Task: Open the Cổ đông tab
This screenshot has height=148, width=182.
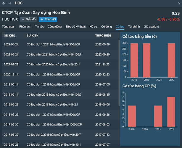Action: (x=107, y=27)
